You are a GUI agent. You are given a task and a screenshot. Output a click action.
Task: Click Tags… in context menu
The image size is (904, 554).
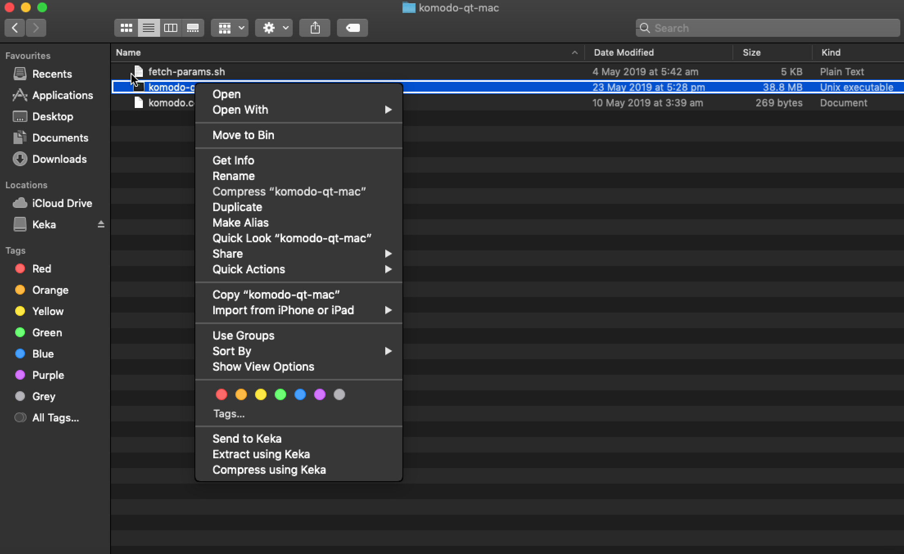point(228,414)
